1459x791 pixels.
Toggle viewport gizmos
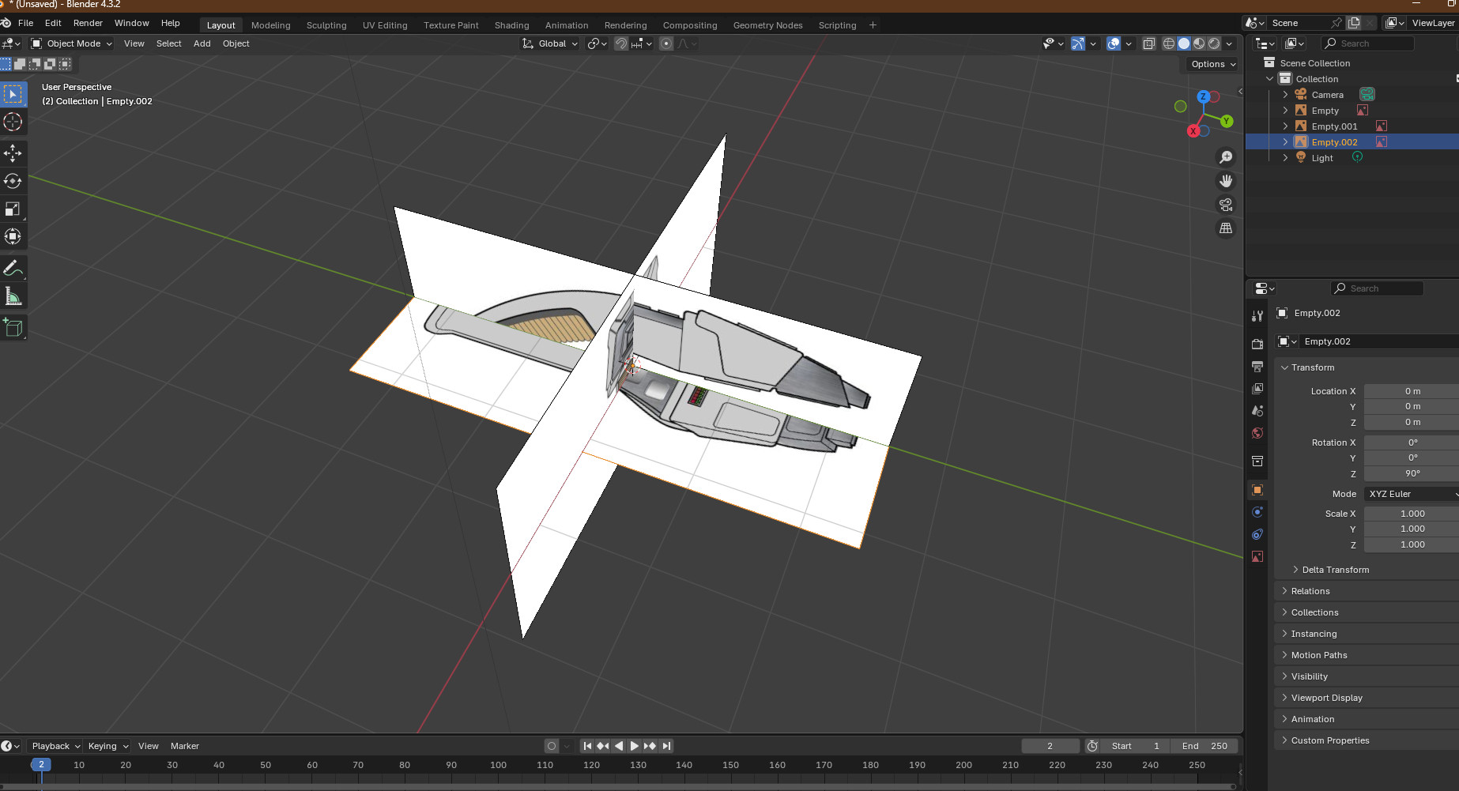(1078, 43)
